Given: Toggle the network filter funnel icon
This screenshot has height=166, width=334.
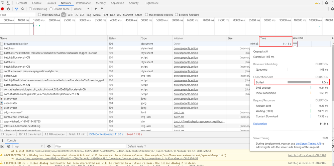Looking at the screenshot, I should pos(16,9).
